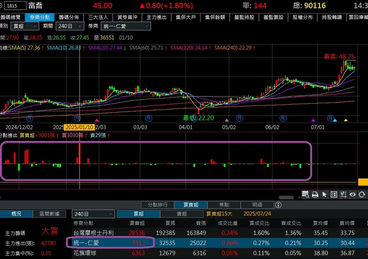Click the refresh circular arrow icon
The height and width of the screenshot is (259, 368).
[362, 194]
